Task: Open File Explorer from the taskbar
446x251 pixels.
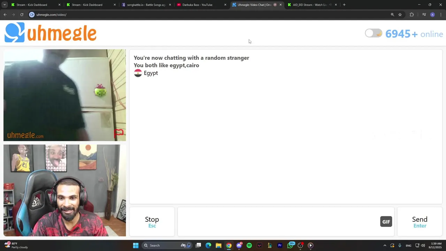Action: (x=218, y=245)
